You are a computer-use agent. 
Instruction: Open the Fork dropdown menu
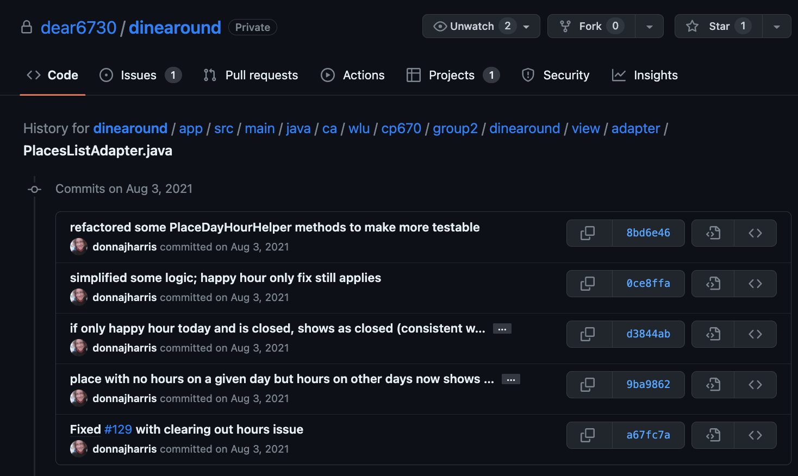click(x=650, y=26)
